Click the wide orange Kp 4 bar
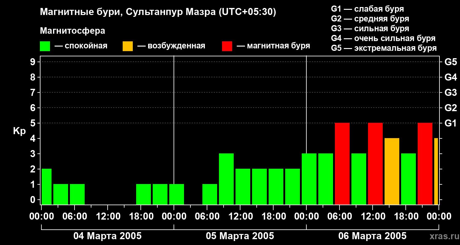 click(x=392, y=171)
